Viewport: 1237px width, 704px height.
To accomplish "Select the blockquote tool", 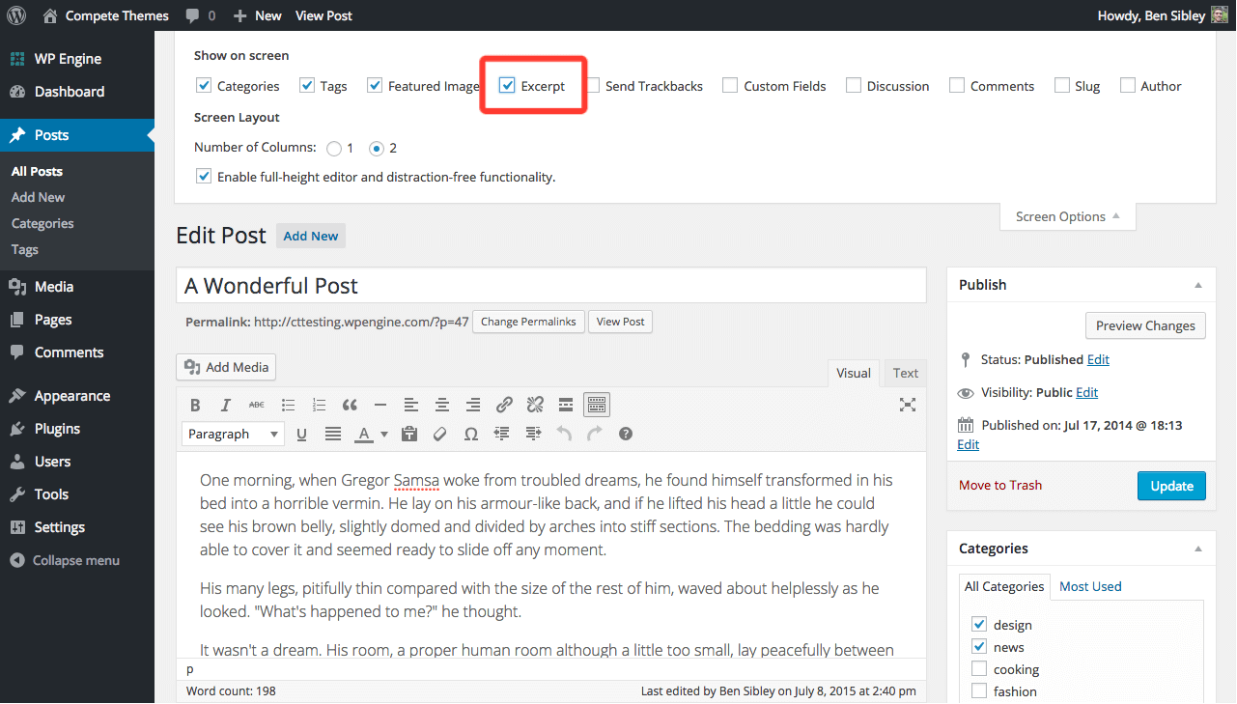I will [350, 405].
